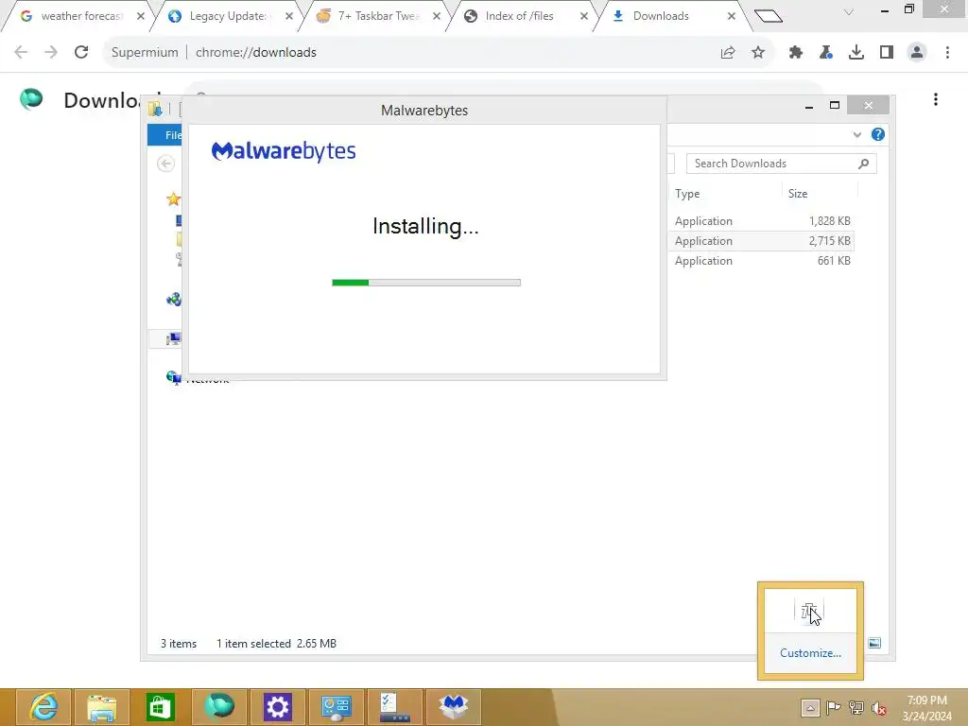Go back in the browser
The height and width of the screenshot is (726, 968).
[21, 53]
